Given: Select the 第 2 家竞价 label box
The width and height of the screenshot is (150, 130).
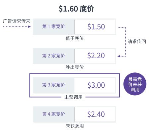Looking at the screenshot, I should click(x=54, y=56).
